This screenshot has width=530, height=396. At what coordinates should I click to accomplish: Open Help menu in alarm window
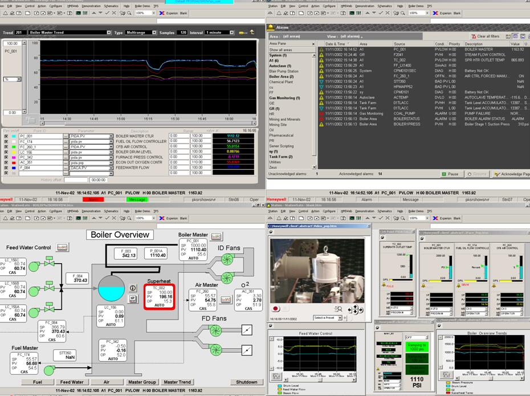[x=400, y=6]
